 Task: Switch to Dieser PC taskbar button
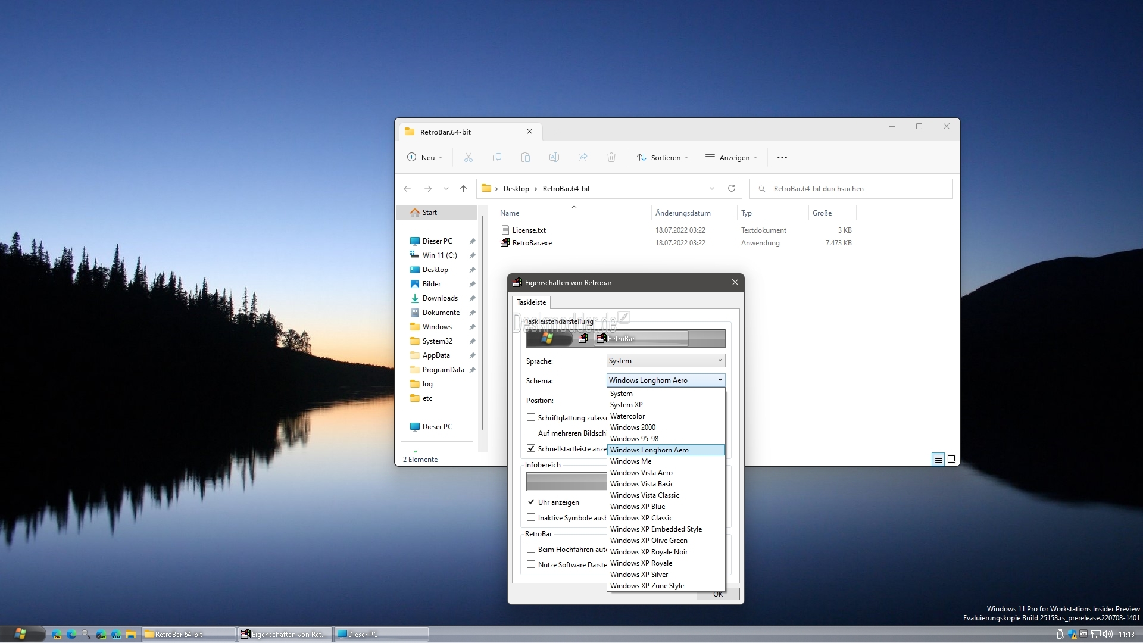click(x=382, y=635)
